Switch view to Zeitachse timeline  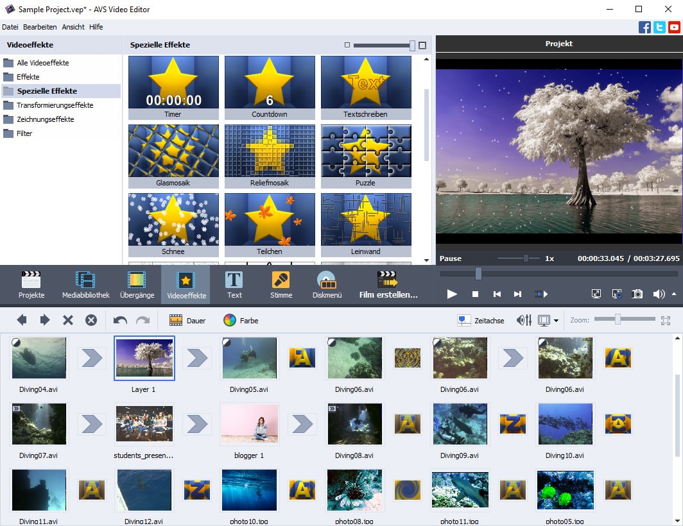pos(481,320)
